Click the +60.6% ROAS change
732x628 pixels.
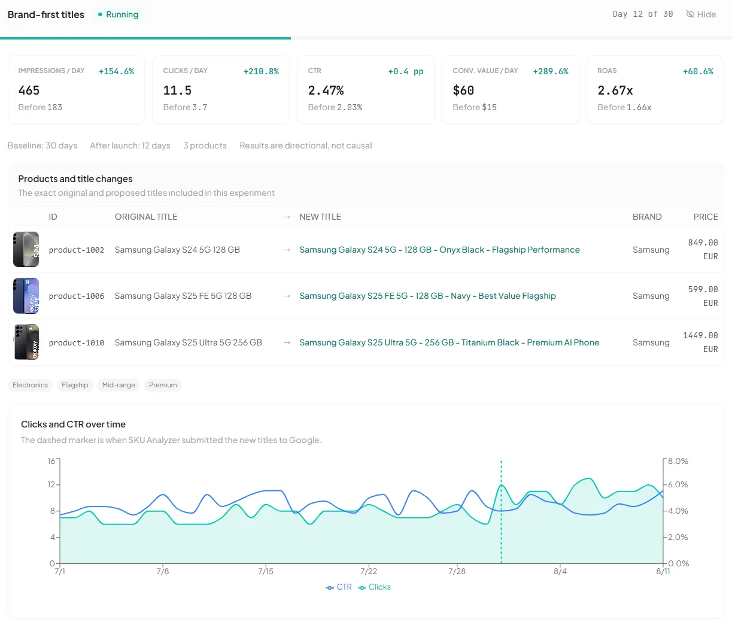click(698, 71)
